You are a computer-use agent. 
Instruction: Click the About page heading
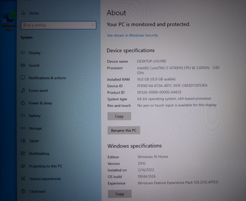click(116, 13)
